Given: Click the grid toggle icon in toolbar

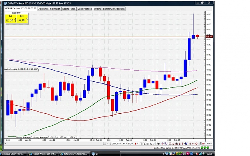Looking at the screenshot, I should pos(147,144).
